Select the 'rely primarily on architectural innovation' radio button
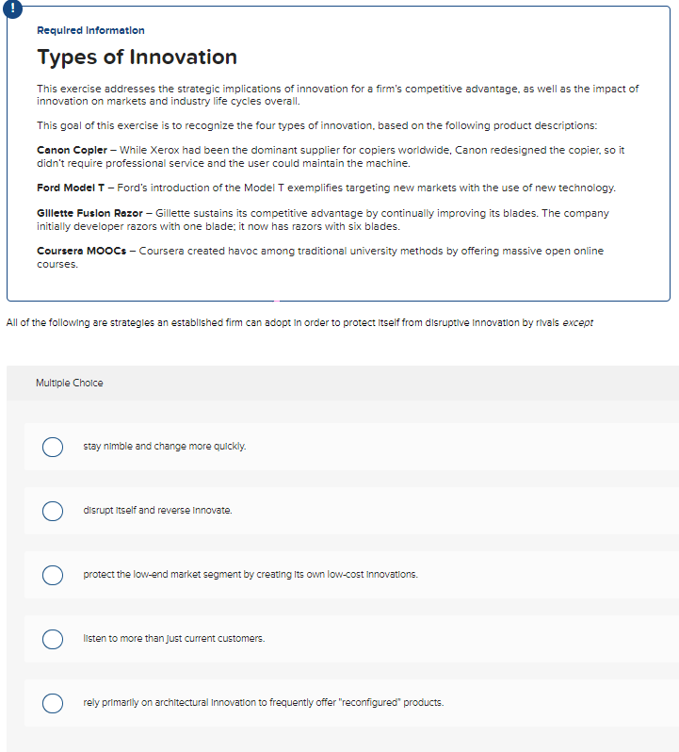The image size is (679, 752). [53, 703]
